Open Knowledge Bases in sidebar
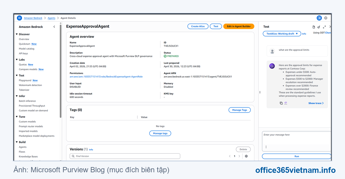 [x=28, y=157]
